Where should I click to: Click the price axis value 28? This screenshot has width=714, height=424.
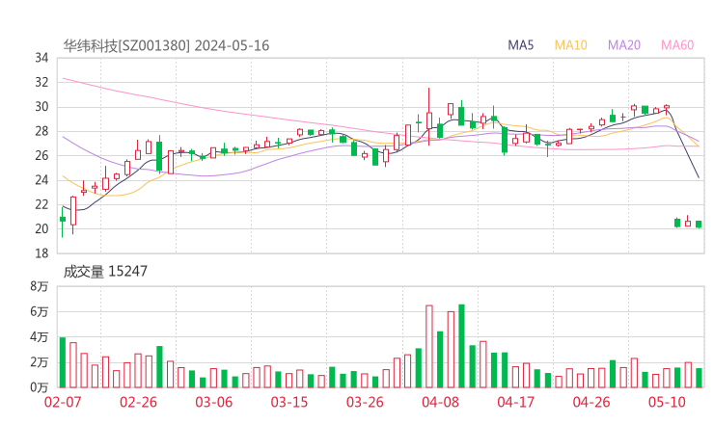[x=41, y=131]
